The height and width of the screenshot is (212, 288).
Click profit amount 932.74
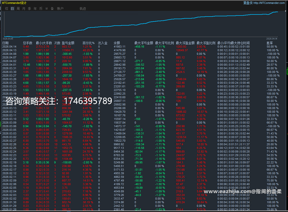point(66,202)
